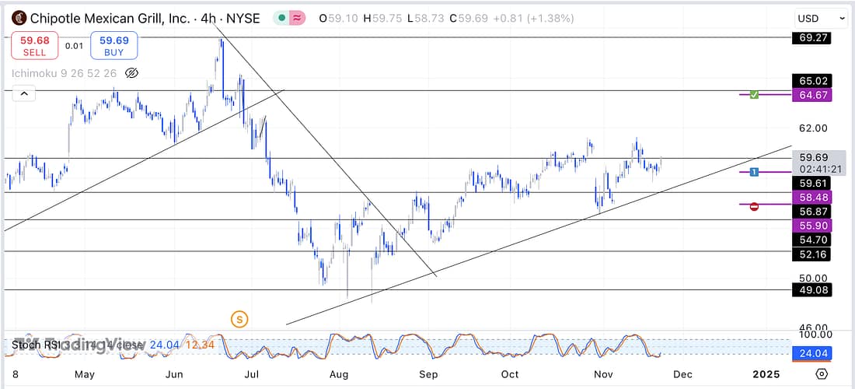The height and width of the screenshot is (389, 855).
Task: Click the 64.67 purple price label
Action: 811,95
